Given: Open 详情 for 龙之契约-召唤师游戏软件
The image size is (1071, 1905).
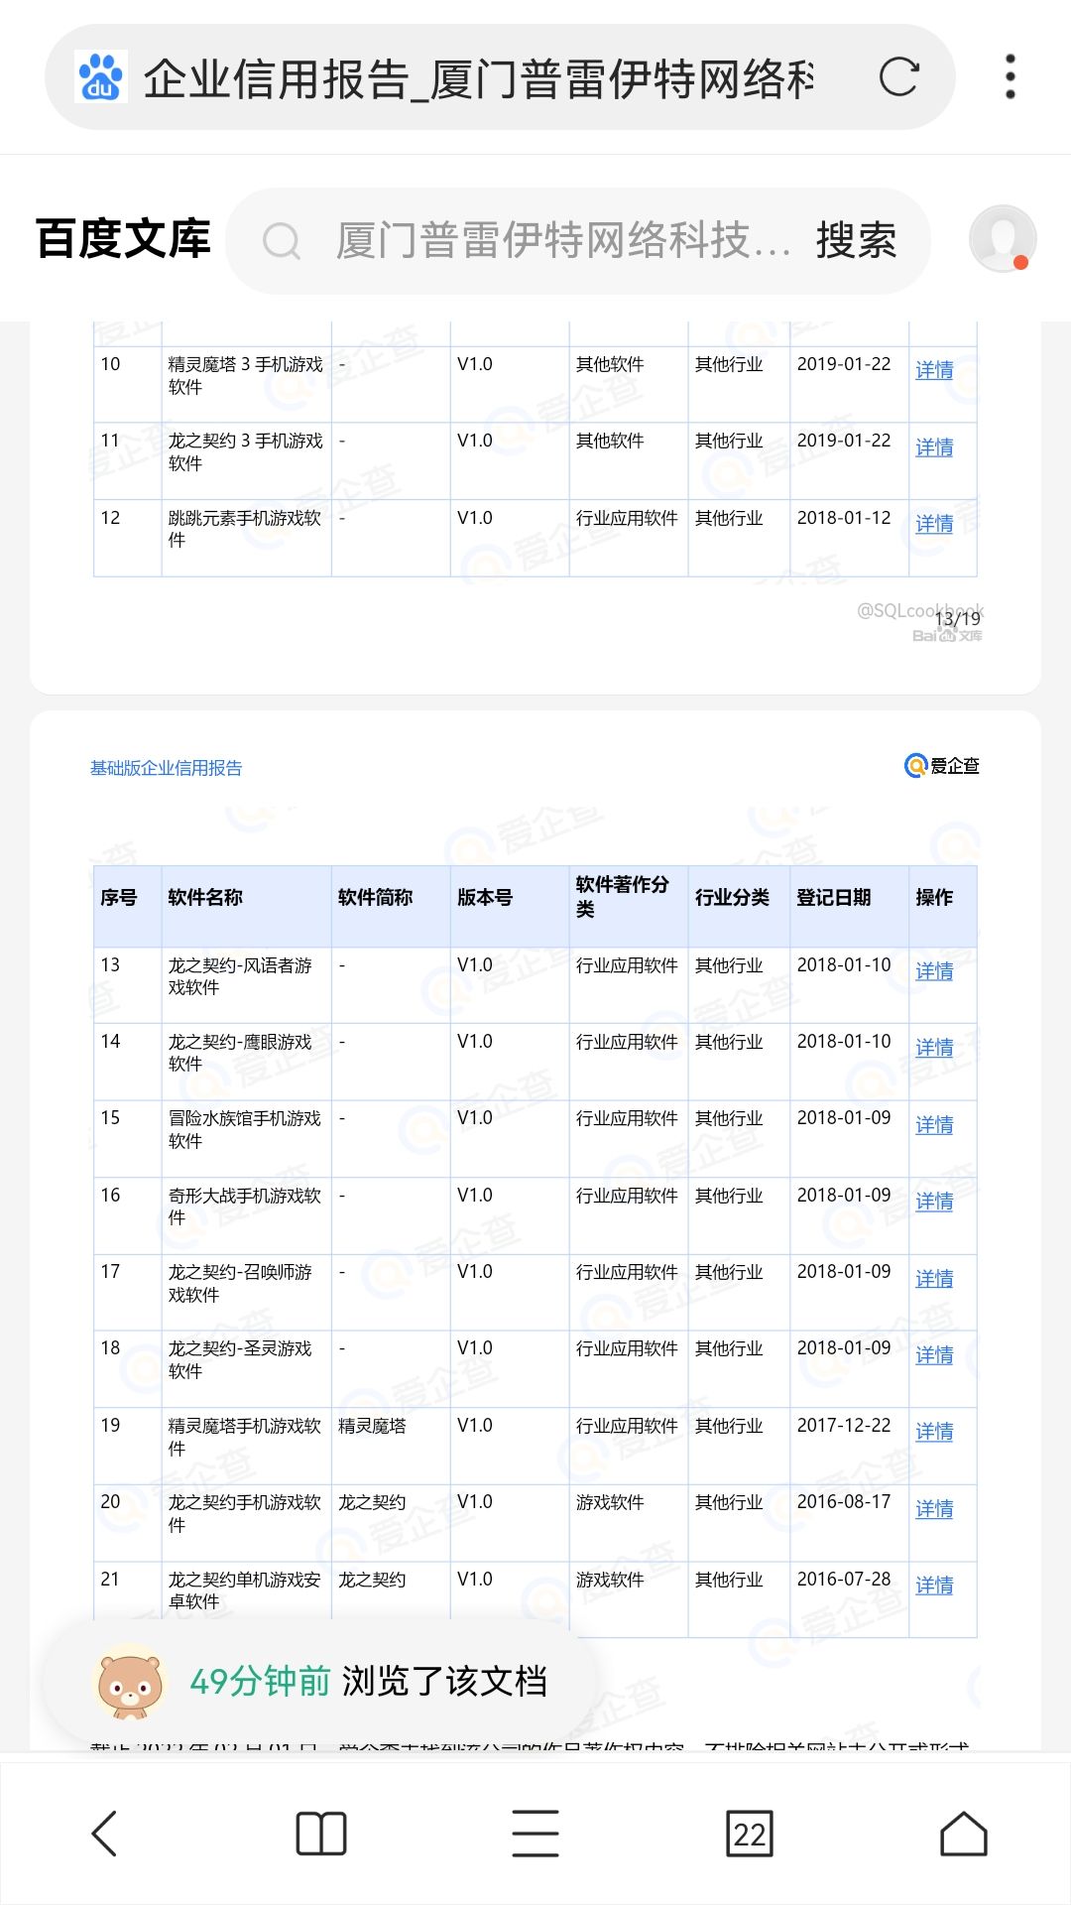Looking at the screenshot, I should [934, 1279].
